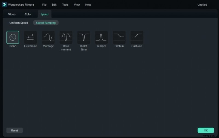Confirm with the OK button
The image size is (219, 138).
click(206, 130)
